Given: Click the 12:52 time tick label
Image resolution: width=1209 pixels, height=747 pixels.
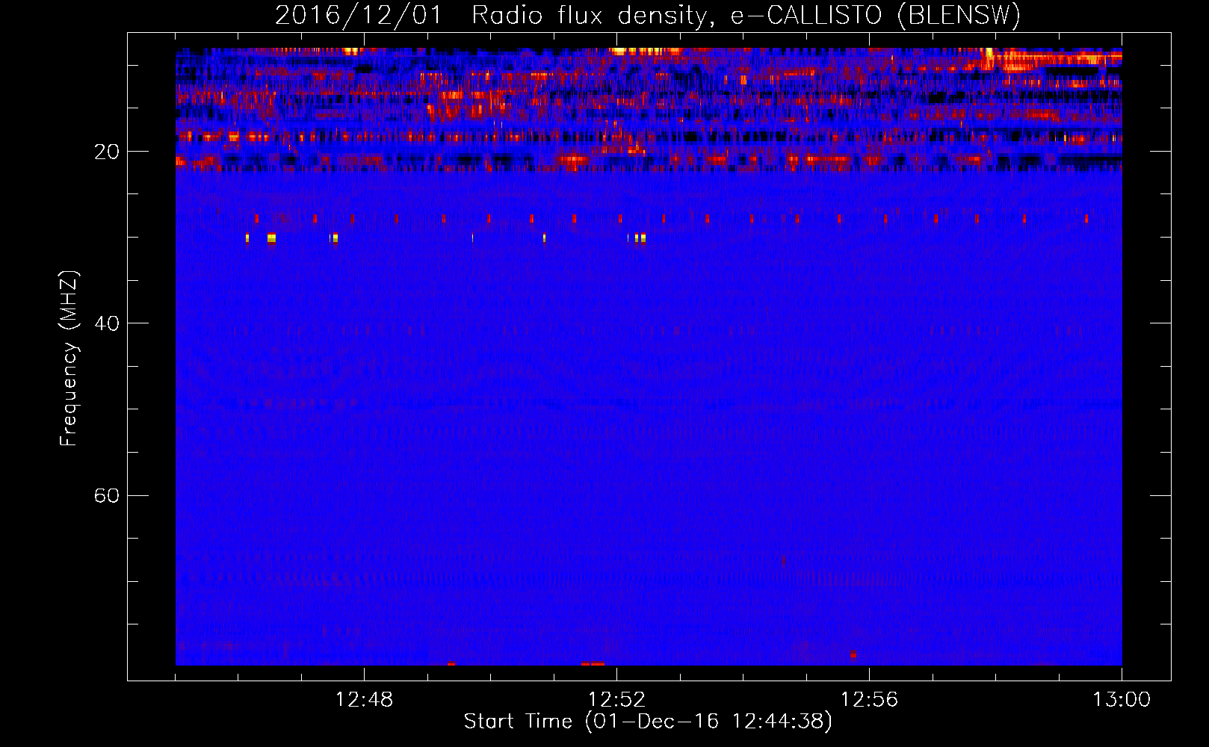Looking at the screenshot, I should pos(616,700).
